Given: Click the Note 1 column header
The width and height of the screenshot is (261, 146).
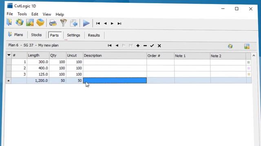Looking at the screenshot, I should coord(192,56).
